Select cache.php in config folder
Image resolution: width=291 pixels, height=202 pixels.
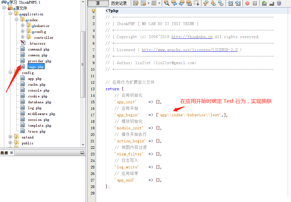(x=37, y=85)
